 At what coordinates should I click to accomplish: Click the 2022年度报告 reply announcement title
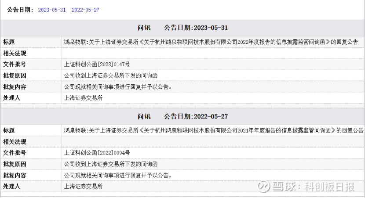[211, 42]
